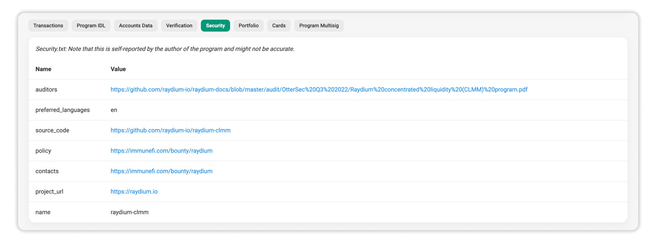Image resolution: width=656 pixels, height=243 pixels.
Task: Open the Cards tab
Action: [x=279, y=26]
